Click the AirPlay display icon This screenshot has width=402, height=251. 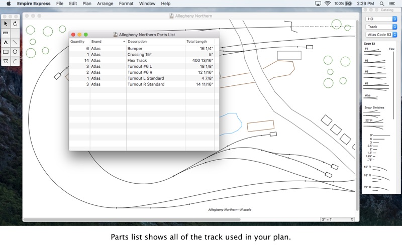coord(318,4)
